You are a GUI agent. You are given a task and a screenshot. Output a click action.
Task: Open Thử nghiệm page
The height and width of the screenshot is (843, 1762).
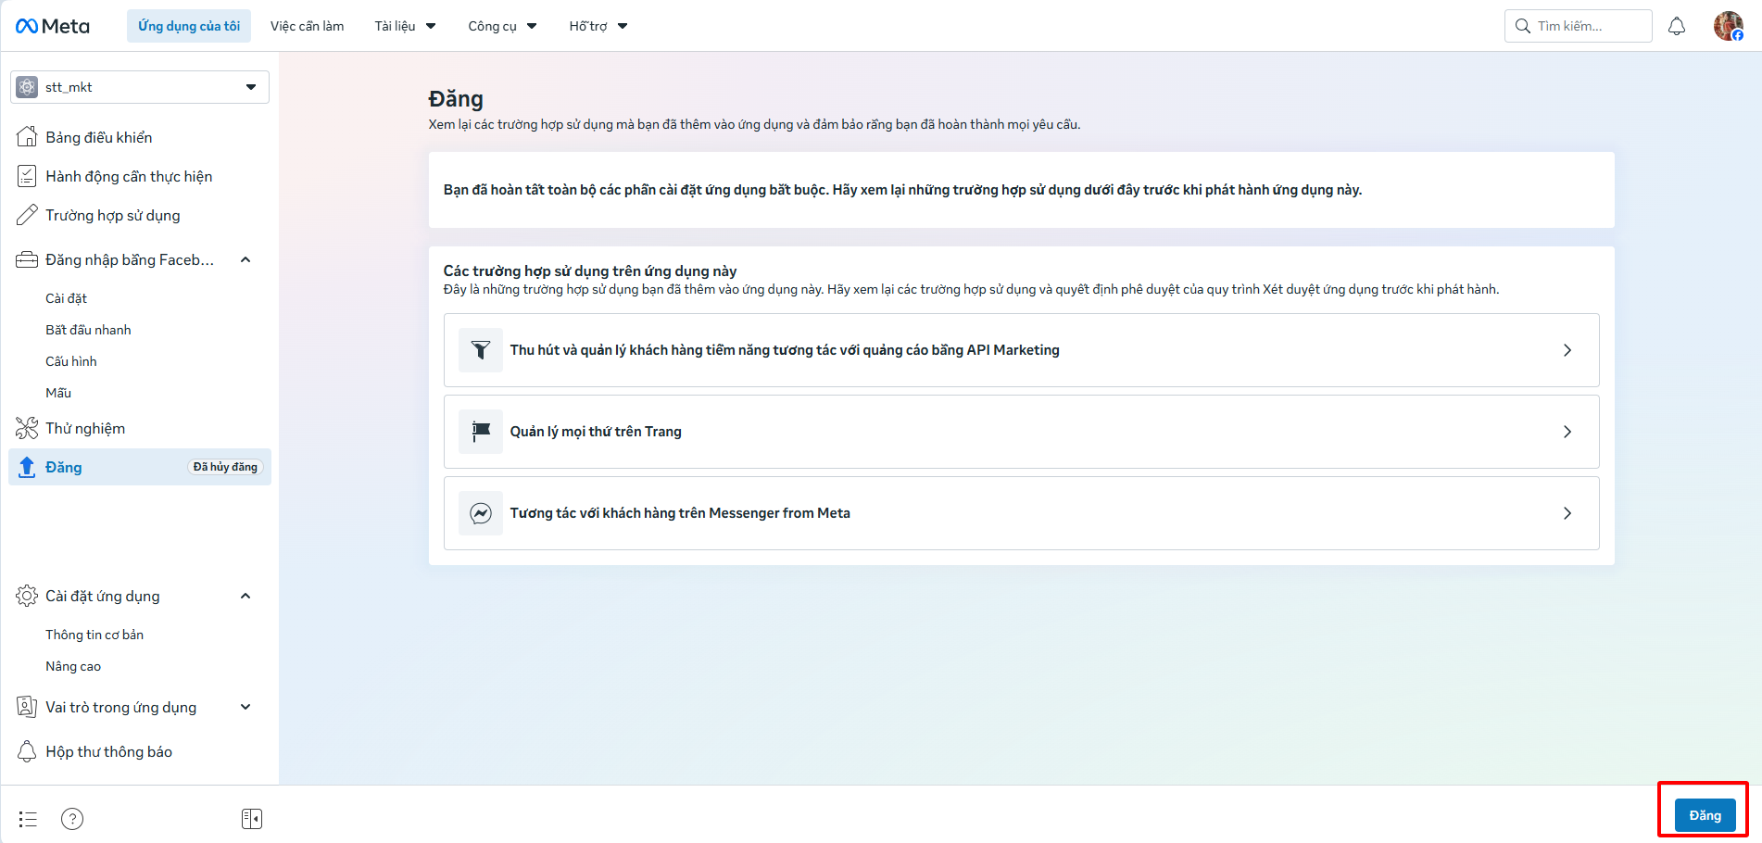pyautogui.click(x=85, y=428)
